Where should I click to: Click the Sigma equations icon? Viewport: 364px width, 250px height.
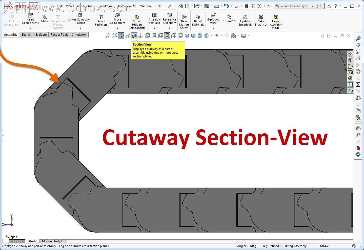(358, 85)
